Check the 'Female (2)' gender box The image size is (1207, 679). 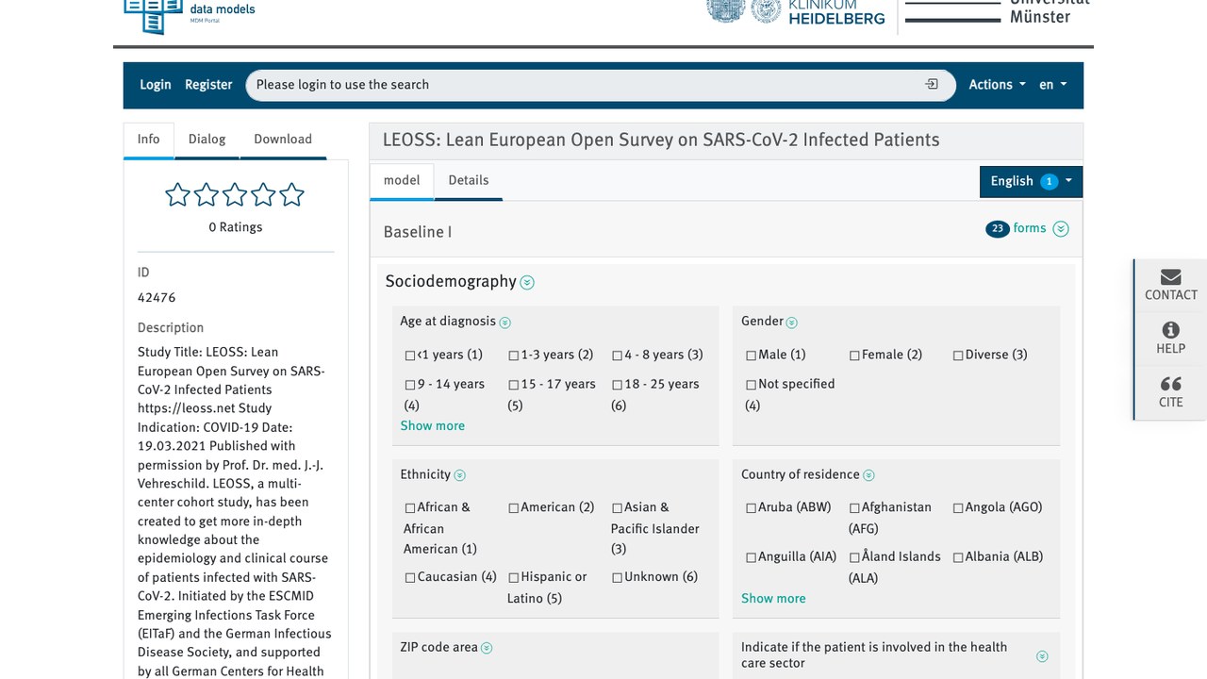[854, 356]
